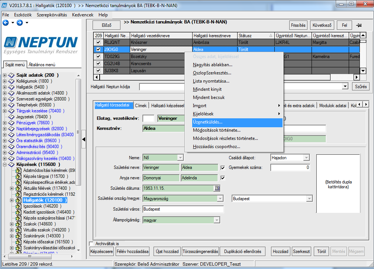
Task: Switch to the Címek tab
Action: click(x=141, y=106)
